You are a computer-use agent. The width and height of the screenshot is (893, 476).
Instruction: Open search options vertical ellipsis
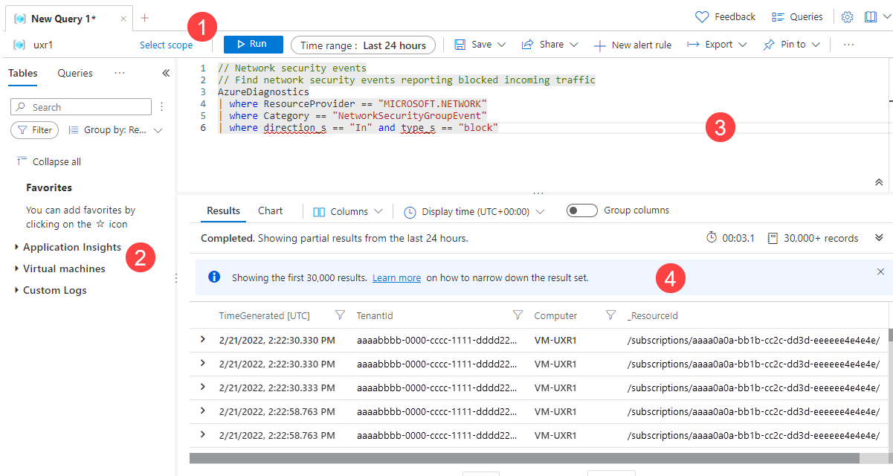click(162, 107)
